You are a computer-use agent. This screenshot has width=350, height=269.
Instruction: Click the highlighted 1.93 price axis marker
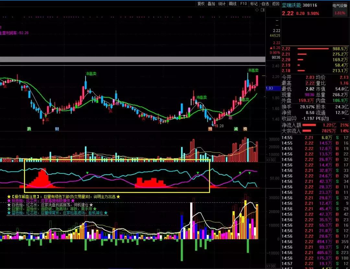point(273,88)
